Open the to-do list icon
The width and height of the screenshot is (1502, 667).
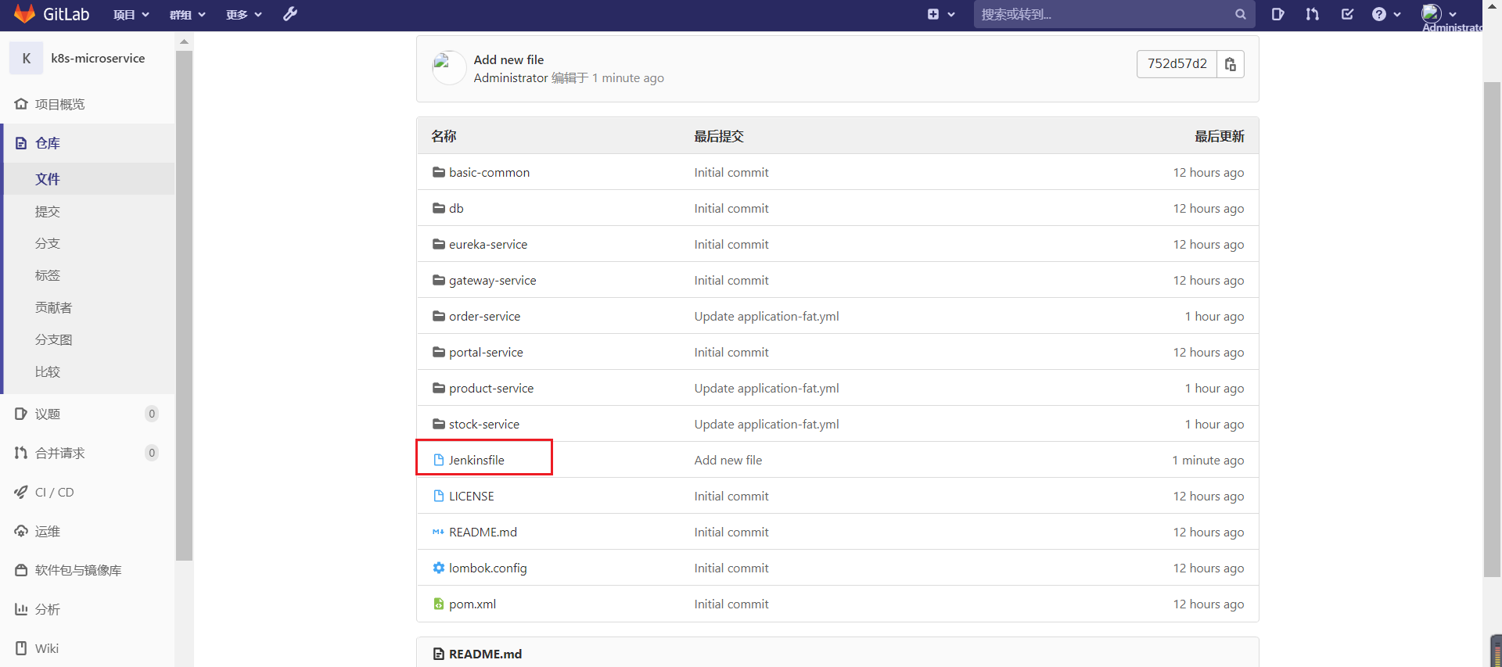tap(1347, 14)
